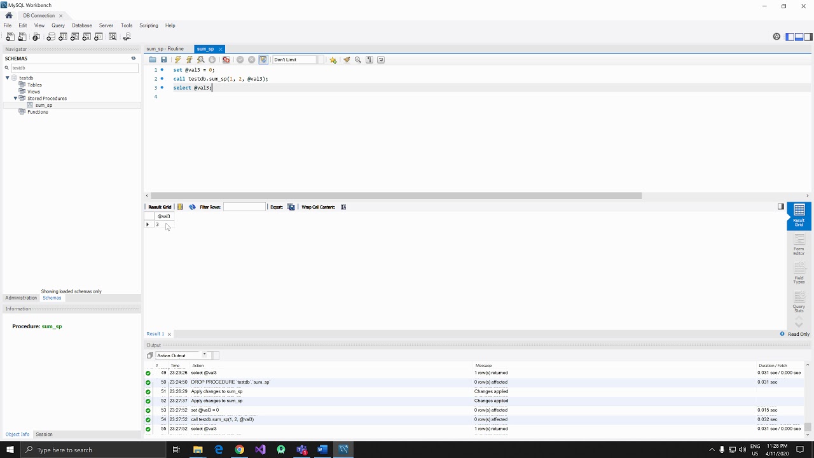This screenshot has height=458, width=814.
Task: Close the sum_sp editor tab
Action: [x=221, y=49]
